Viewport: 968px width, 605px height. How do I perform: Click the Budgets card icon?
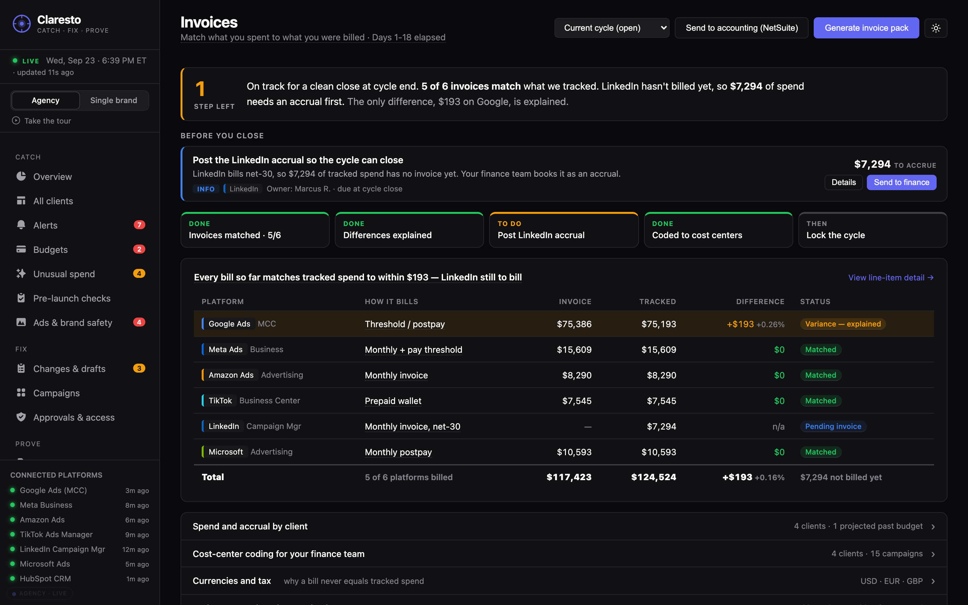[21, 249]
